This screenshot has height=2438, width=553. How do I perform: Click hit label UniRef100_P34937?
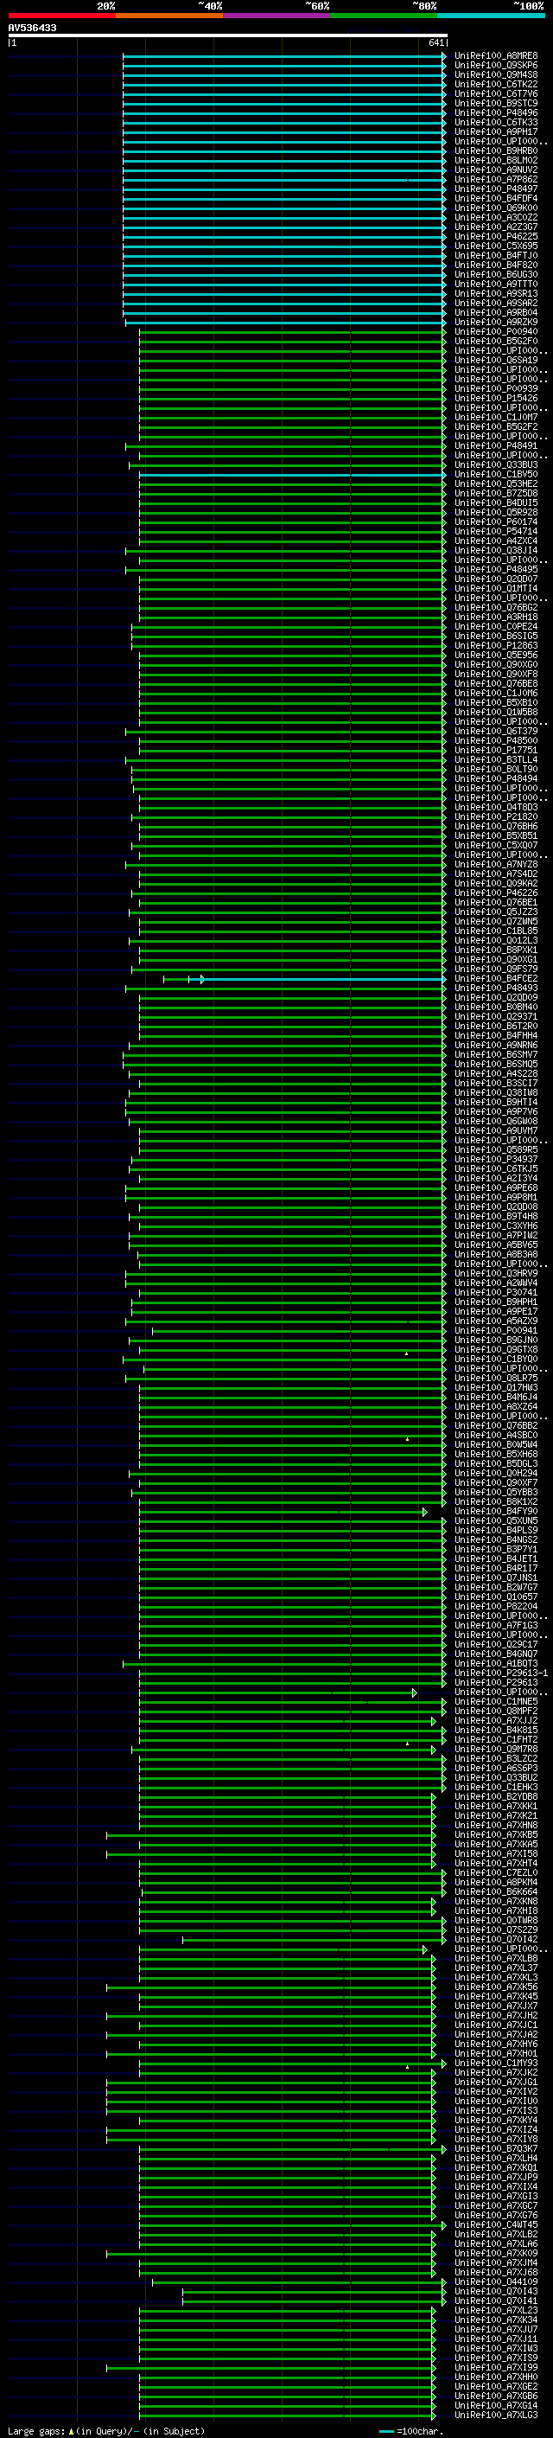496,1160
